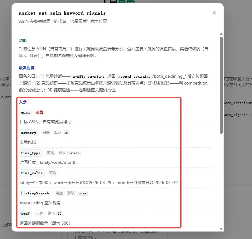Screen dimensions: 252x239
Task: Click the dialog title market_get_asin_keyword_signals
Action: (x=62, y=13)
